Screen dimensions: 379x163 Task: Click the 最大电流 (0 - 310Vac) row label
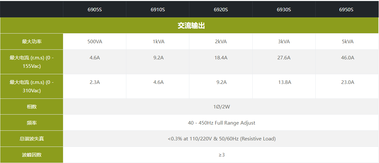click(32, 86)
